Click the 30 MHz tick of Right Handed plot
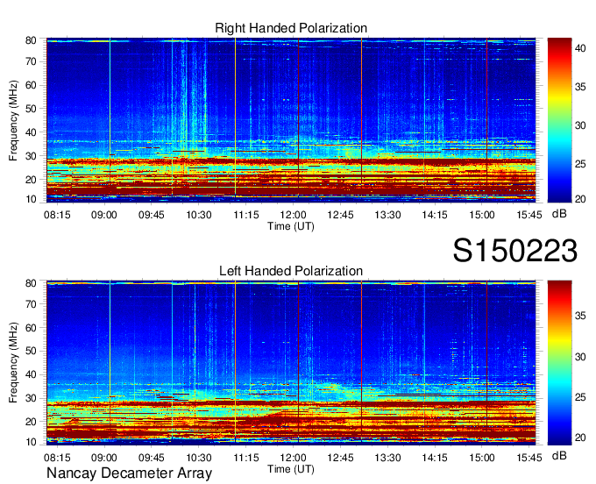Viewport: 596px width, 484px height. coord(31,156)
